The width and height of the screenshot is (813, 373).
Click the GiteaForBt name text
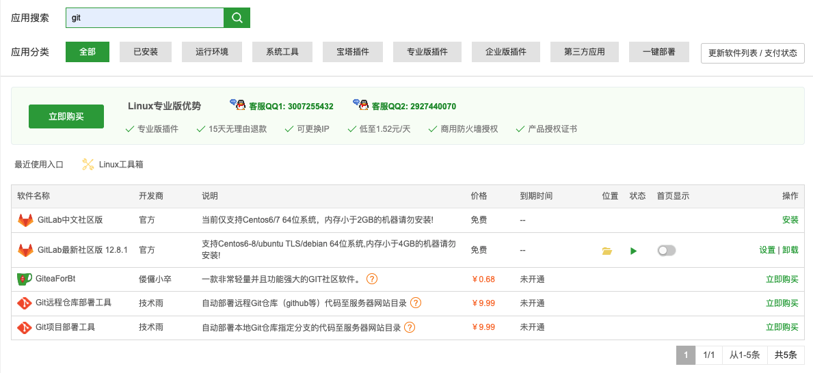(55, 279)
